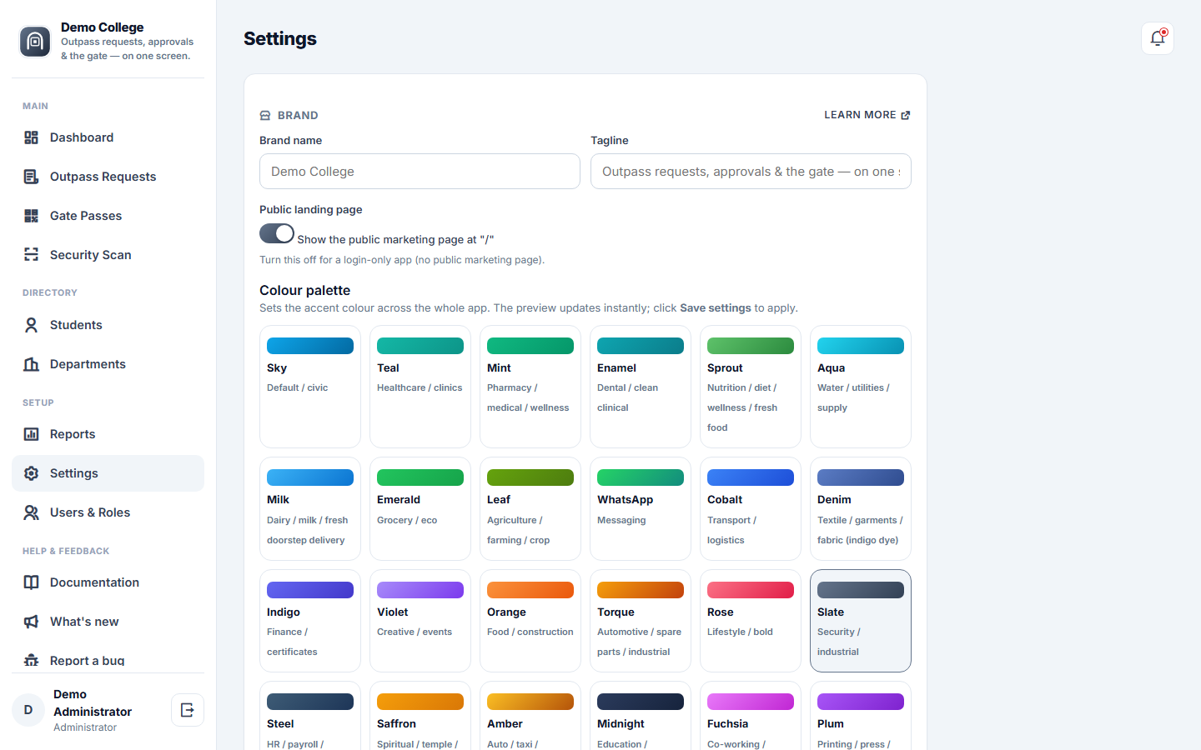Select the Steel colour palette
Image resolution: width=1201 pixels, height=750 pixels.
[310, 717]
